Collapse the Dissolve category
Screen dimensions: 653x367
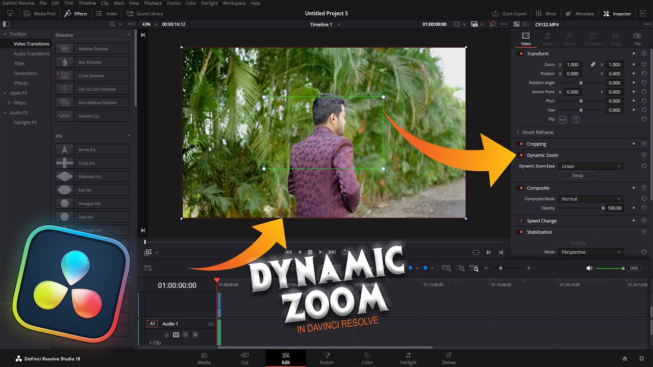click(x=129, y=35)
